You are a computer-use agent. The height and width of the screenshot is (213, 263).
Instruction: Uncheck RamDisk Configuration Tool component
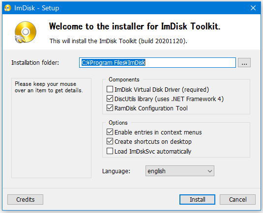[x=110, y=108]
